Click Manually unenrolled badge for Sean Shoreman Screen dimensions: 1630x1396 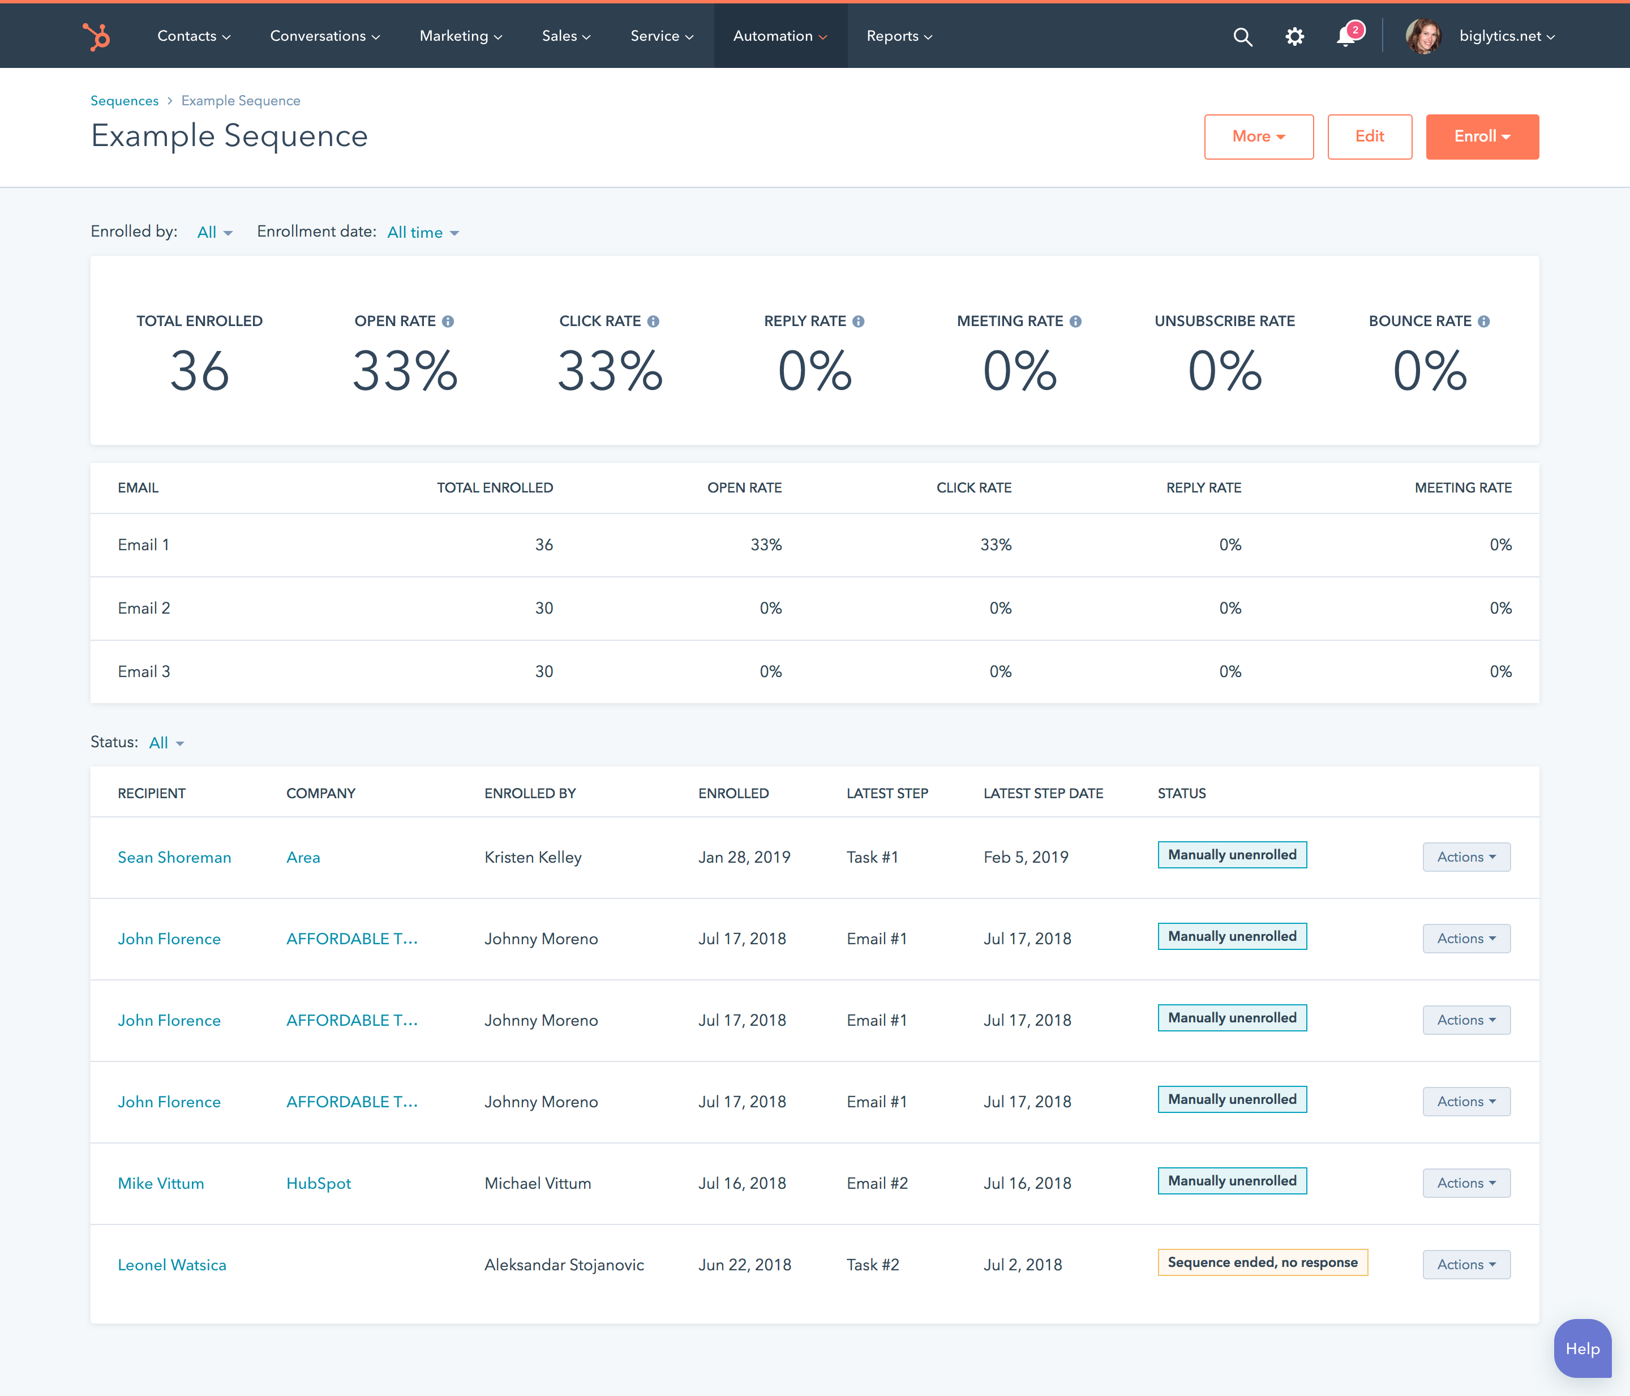(x=1232, y=855)
